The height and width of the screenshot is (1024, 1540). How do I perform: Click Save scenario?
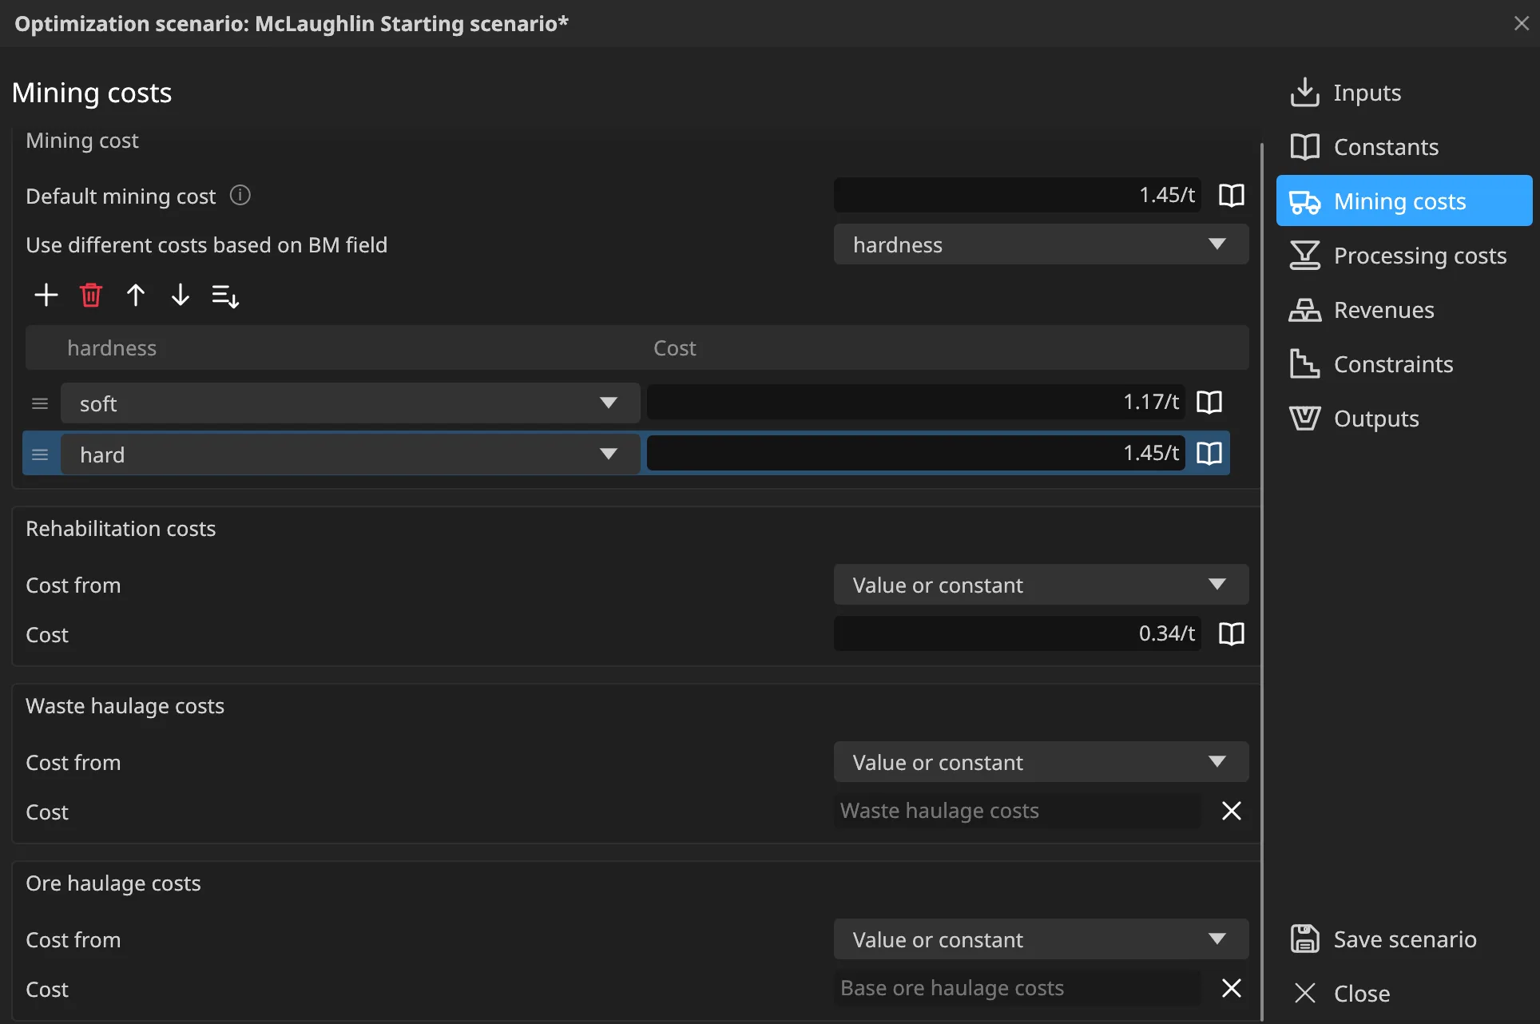(x=1404, y=939)
